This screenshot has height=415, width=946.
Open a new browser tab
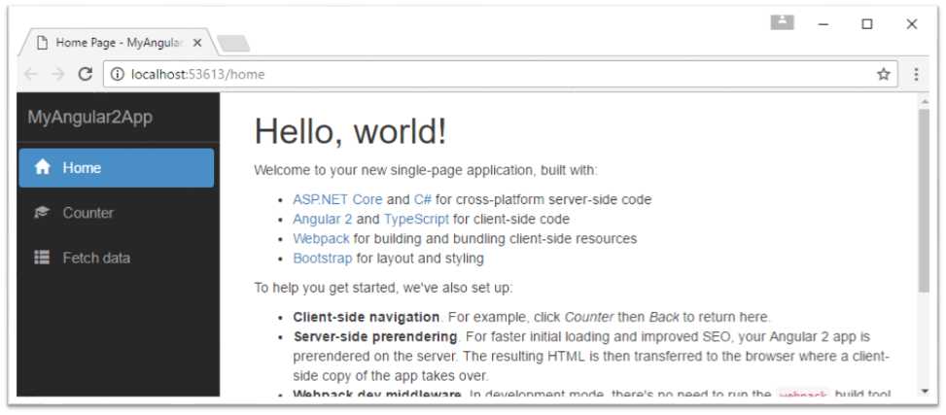[233, 43]
